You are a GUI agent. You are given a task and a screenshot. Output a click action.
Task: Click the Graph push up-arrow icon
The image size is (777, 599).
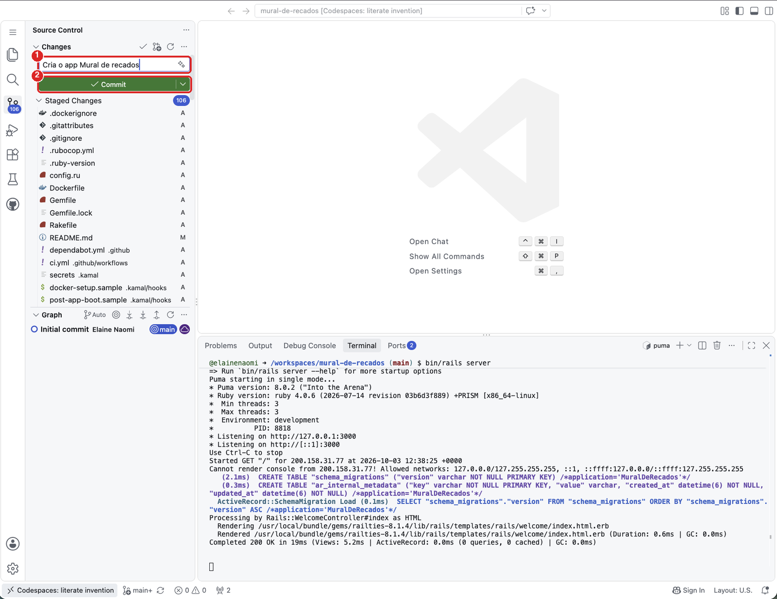point(156,315)
